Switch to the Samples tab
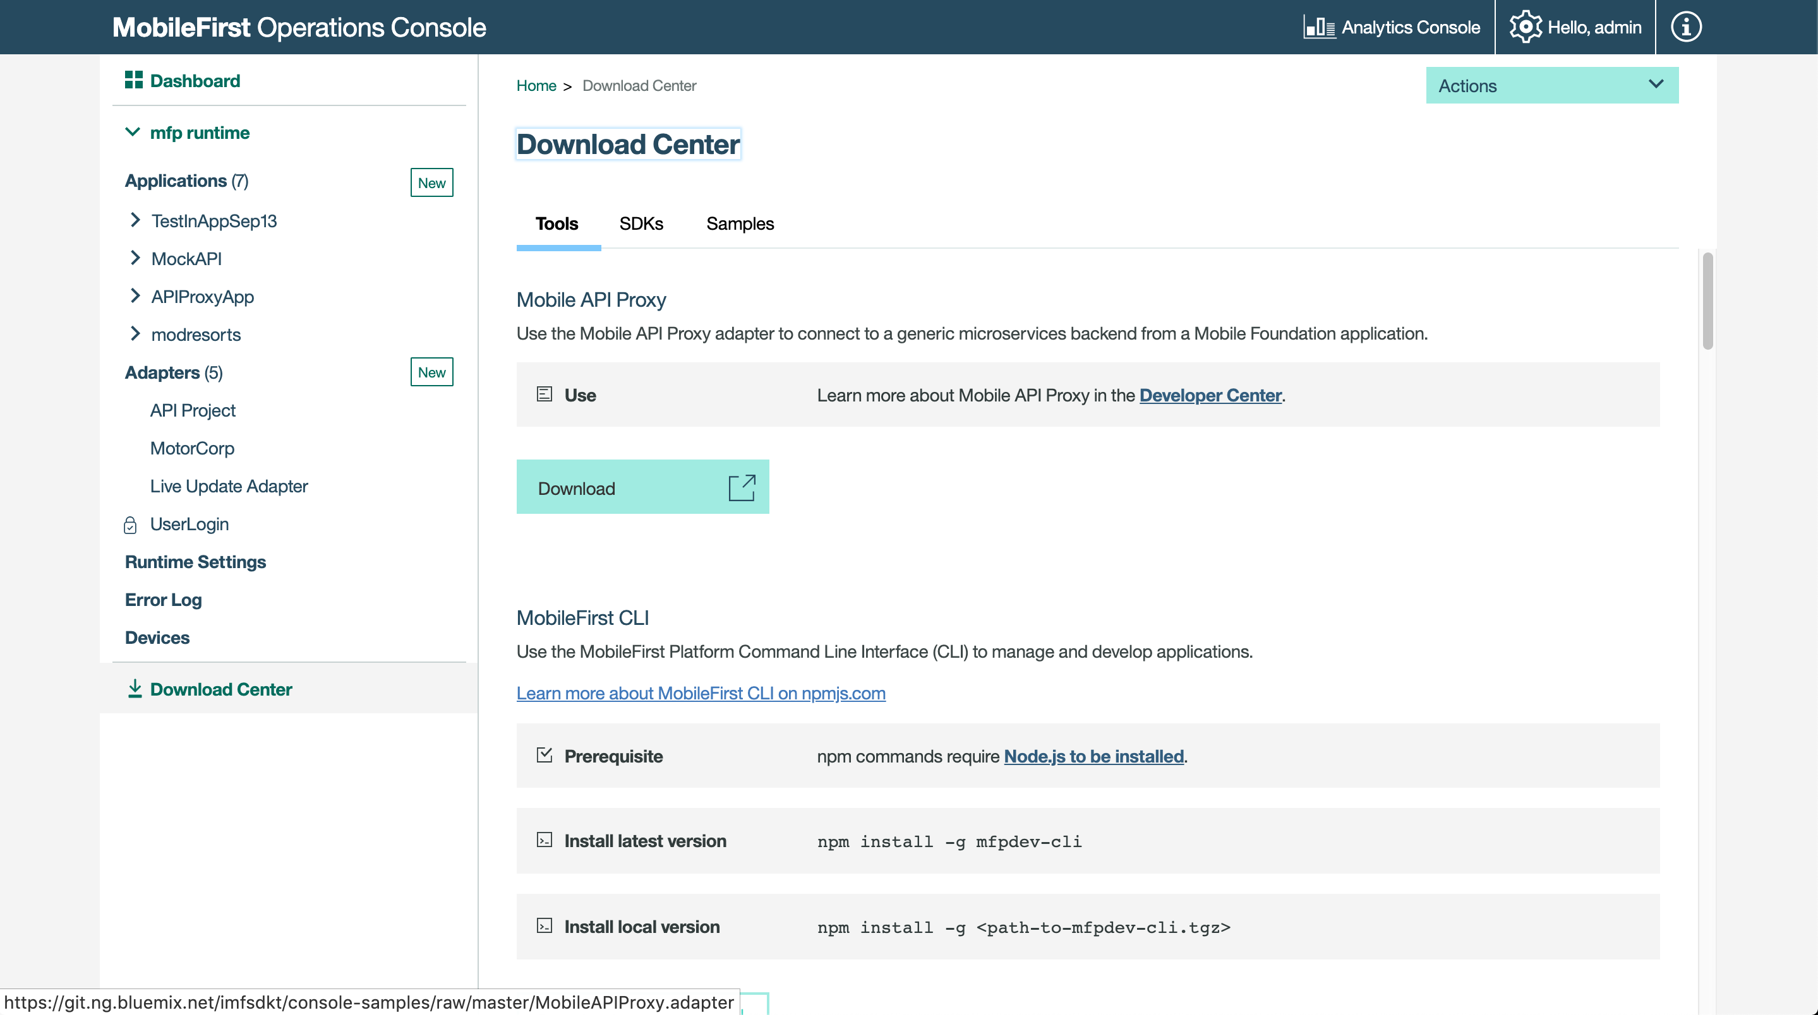The width and height of the screenshot is (1818, 1015). 740,223
